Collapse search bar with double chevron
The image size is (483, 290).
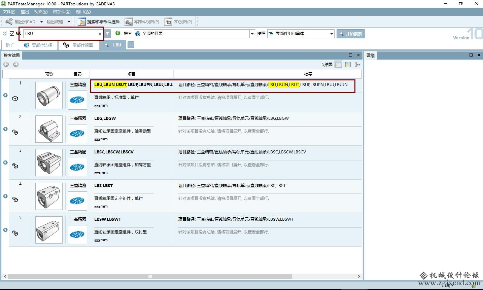5,33
